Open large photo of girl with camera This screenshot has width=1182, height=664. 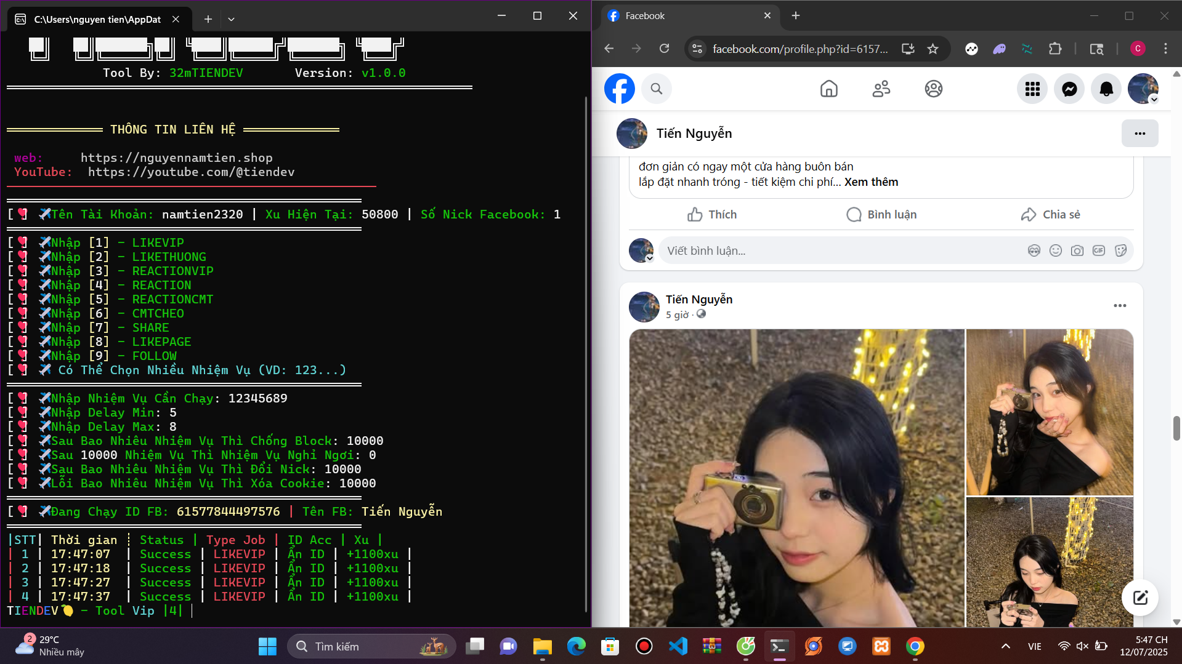click(796, 478)
